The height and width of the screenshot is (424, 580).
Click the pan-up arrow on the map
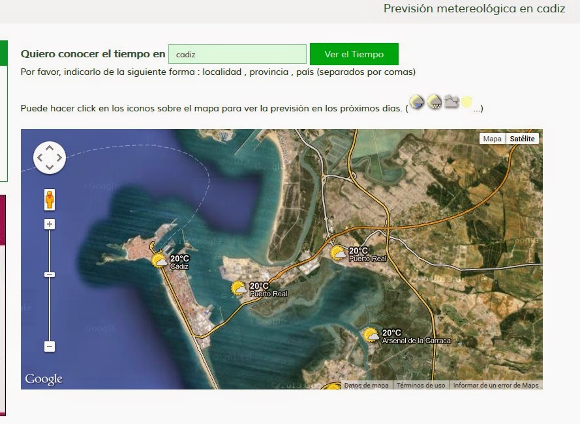pyautogui.click(x=48, y=148)
